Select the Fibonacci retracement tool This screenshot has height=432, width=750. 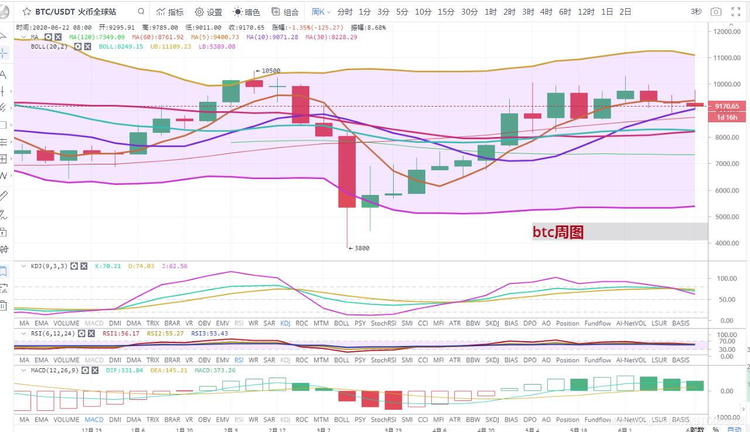click(x=4, y=142)
